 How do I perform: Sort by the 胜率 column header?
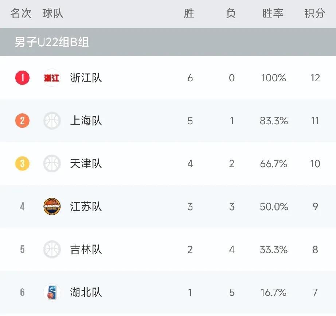pyautogui.click(x=273, y=13)
